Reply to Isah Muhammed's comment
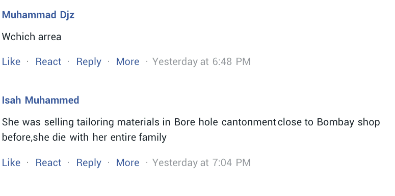 coord(89,163)
